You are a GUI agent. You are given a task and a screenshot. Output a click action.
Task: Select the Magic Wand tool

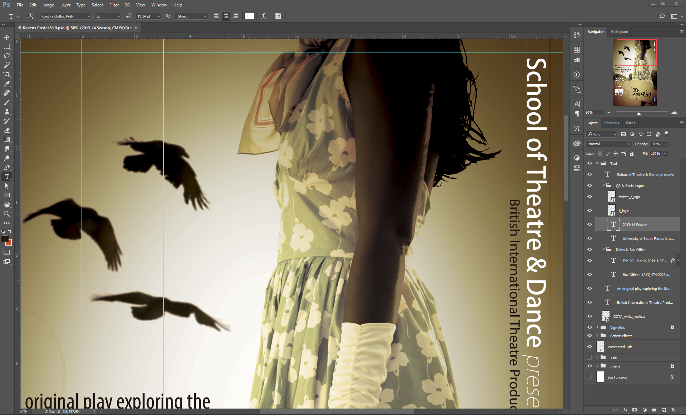(x=7, y=65)
